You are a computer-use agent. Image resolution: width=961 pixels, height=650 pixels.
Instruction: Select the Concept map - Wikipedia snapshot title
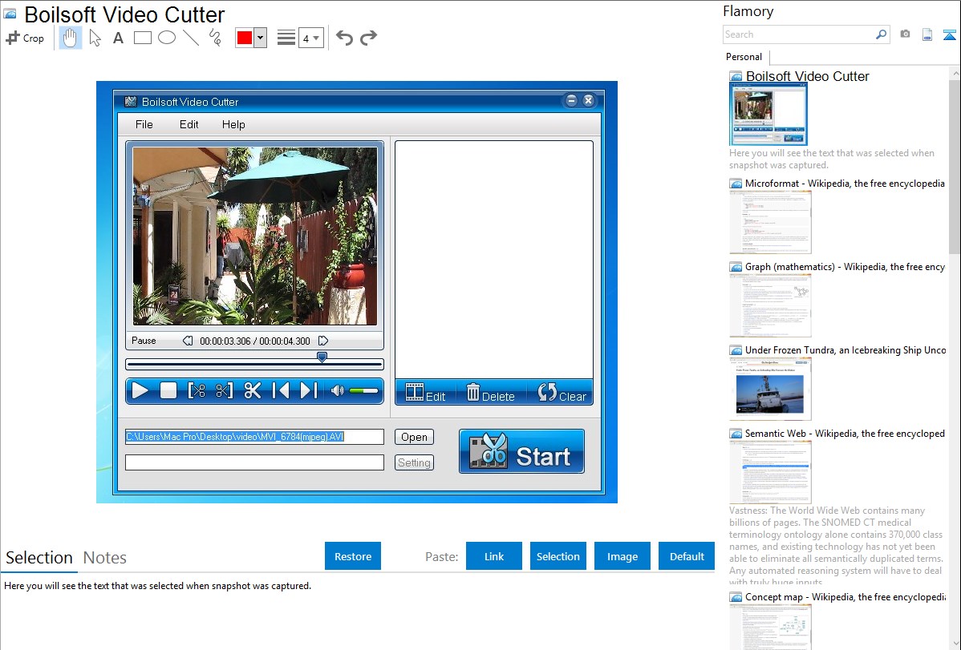tap(845, 597)
